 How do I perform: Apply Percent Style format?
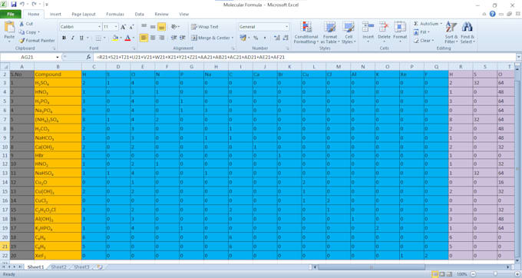point(256,38)
